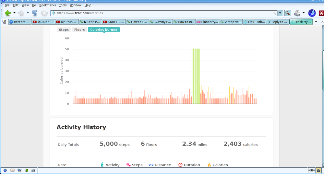The width and height of the screenshot is (324, 174).
Task: Switch to the Air Pruni... tab
Action: click(67, 22)
